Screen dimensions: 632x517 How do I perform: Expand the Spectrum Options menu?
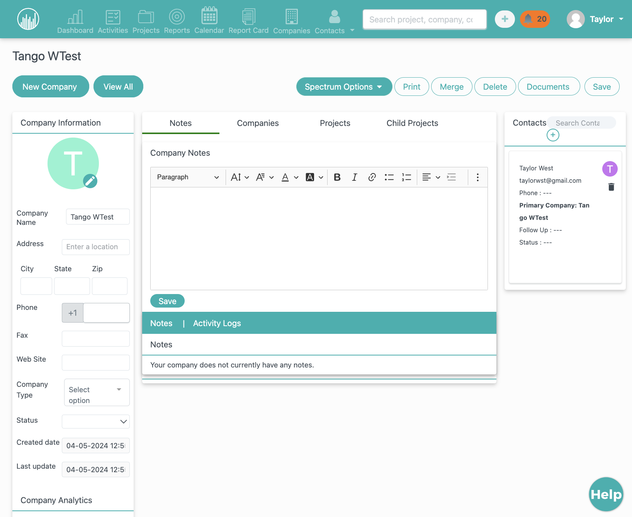(x=344, y=87)
